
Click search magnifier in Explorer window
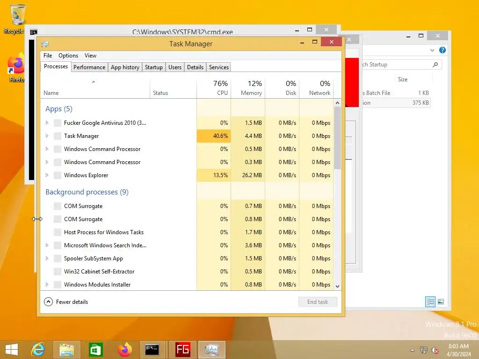click(435, 65)
